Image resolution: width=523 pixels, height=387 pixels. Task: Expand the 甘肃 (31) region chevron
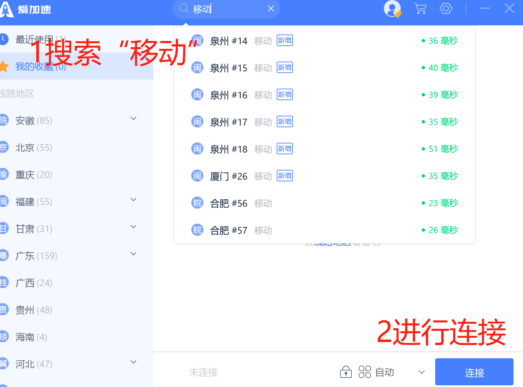pyautogui.click(x=133, y=227)
